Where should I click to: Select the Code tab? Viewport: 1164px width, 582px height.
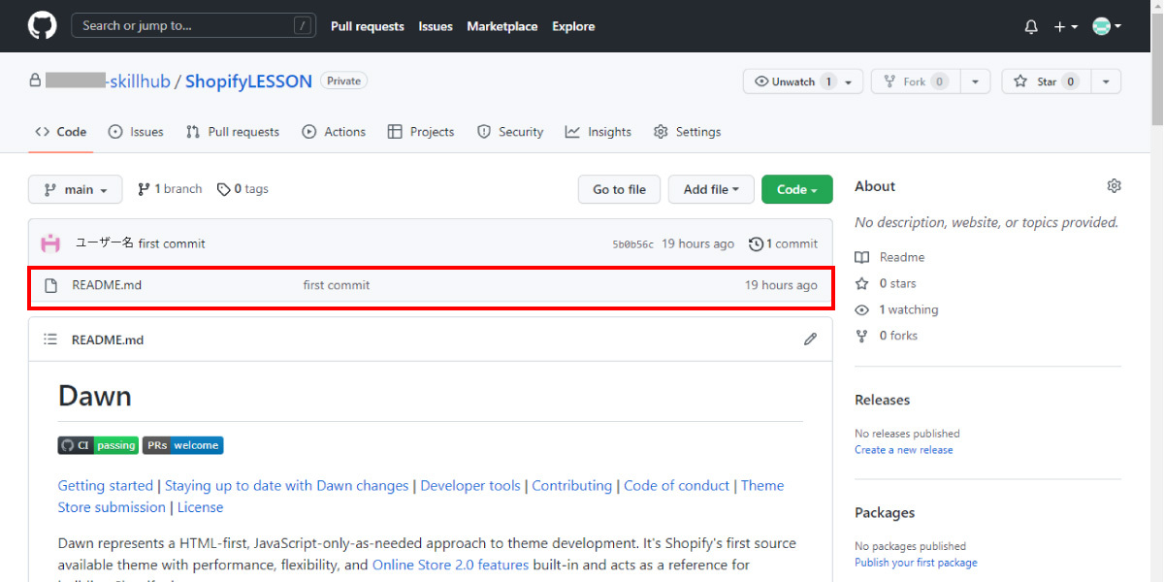point(61,132)
